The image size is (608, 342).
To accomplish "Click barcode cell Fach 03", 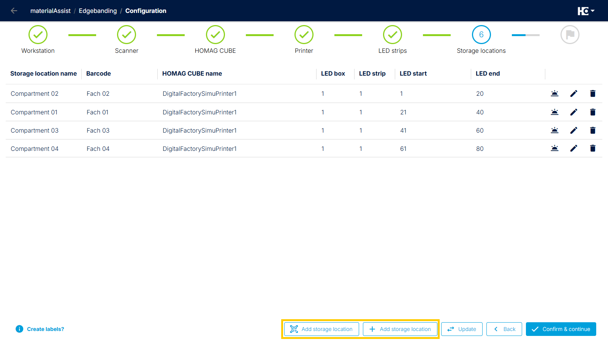I will click(x=98, y=130).
